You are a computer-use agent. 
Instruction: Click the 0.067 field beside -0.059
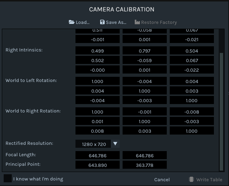pos(192,60)
